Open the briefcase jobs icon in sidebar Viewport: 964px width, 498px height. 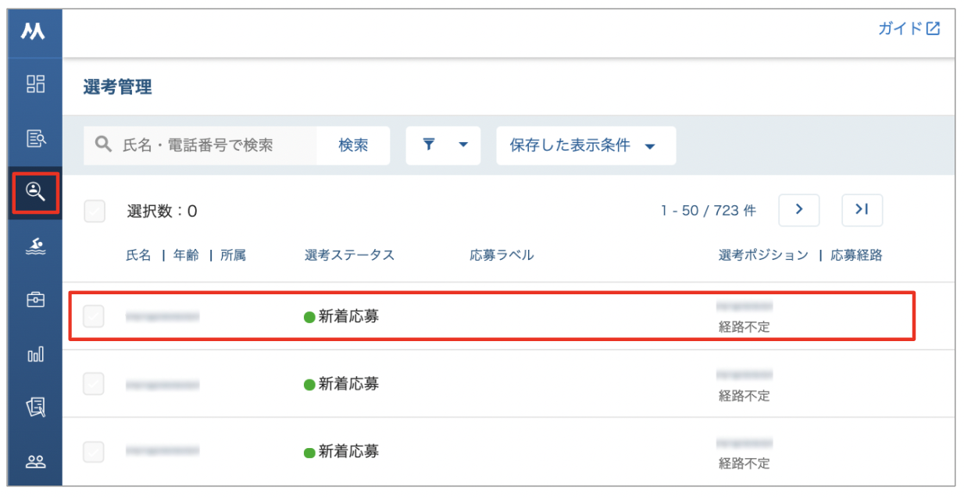pos(36,300)
